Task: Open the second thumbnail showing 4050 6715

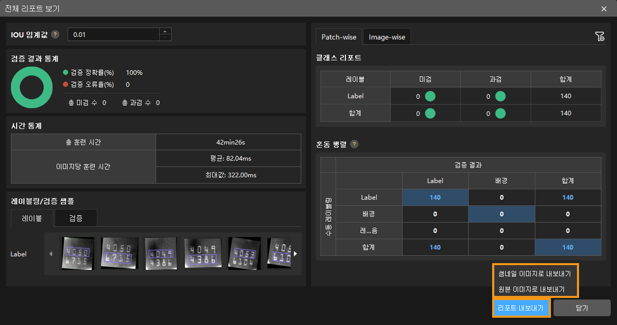Action: [120, 253]
